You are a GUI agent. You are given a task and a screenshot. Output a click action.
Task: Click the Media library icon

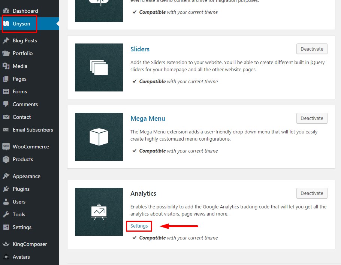click(6, 66)
